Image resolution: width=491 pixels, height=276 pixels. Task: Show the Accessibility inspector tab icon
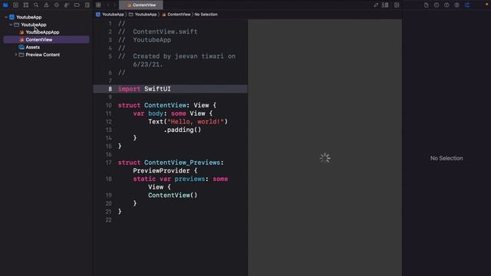(x=457, y=5)
